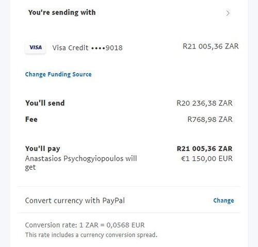Click the word get under recipient name
The image size is (258, 247).
tap(30, 168)
